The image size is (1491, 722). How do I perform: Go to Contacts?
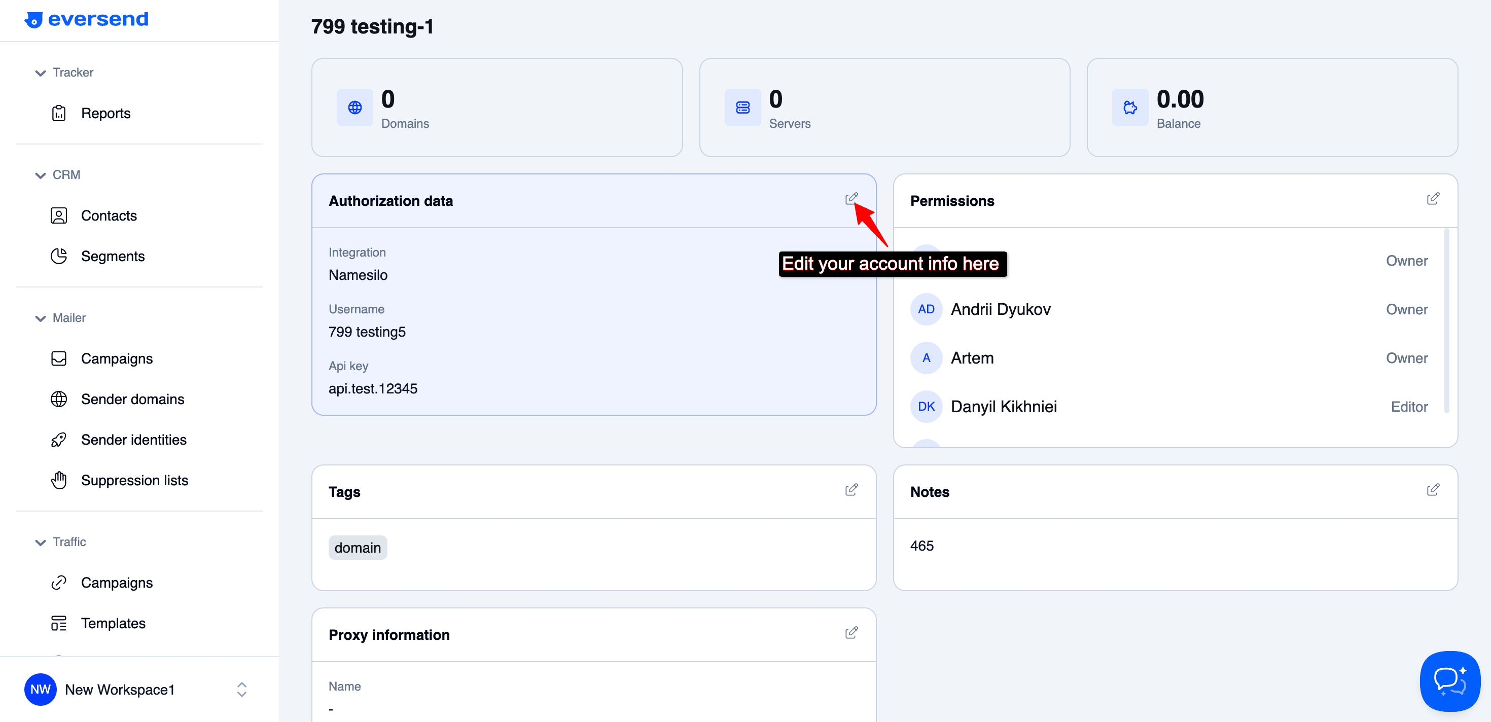109,216
